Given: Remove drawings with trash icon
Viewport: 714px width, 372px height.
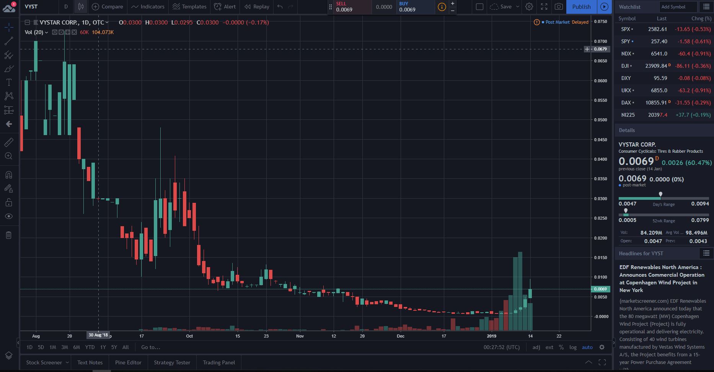Looking at the screenshot, I should (x=9, y=235).
